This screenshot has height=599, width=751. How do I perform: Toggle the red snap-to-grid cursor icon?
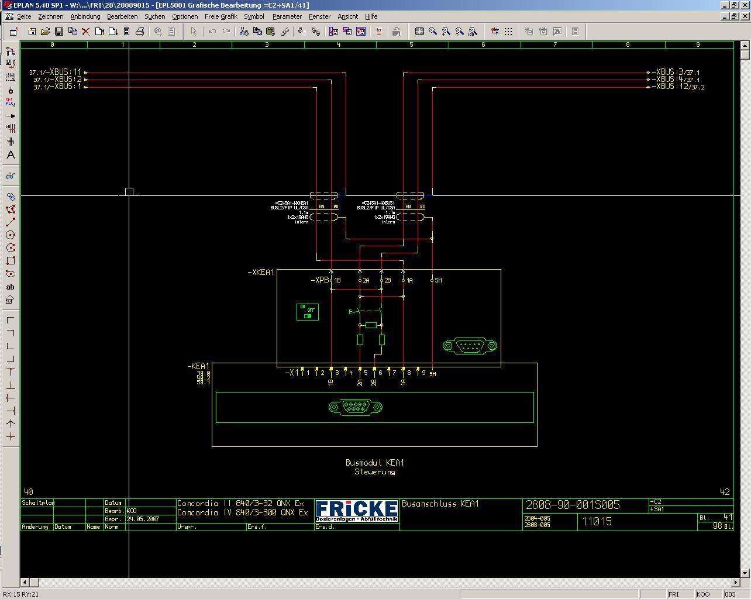pos(495,32)
